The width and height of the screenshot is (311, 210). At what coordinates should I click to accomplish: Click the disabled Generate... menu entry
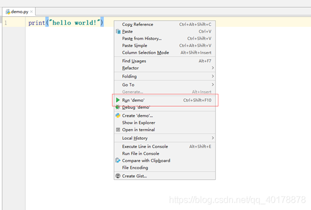tap(164, 92)
